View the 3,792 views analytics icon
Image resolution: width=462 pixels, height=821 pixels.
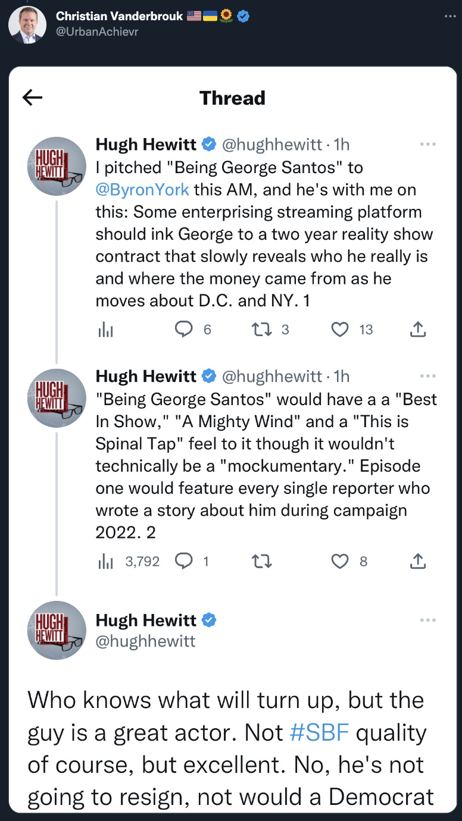point(105,561)
